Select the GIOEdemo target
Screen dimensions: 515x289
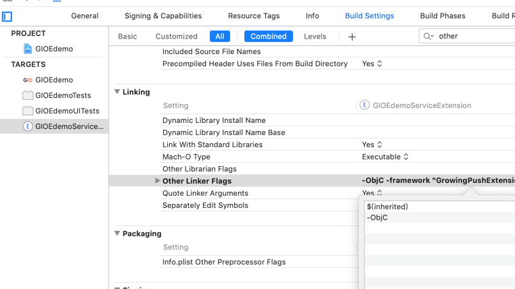pos(54,80)
